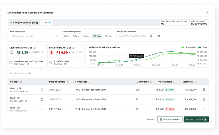The width and height of the screenshot is (219, 135).
Task: Select the 60 dias period option
Action: coord(109,36)
